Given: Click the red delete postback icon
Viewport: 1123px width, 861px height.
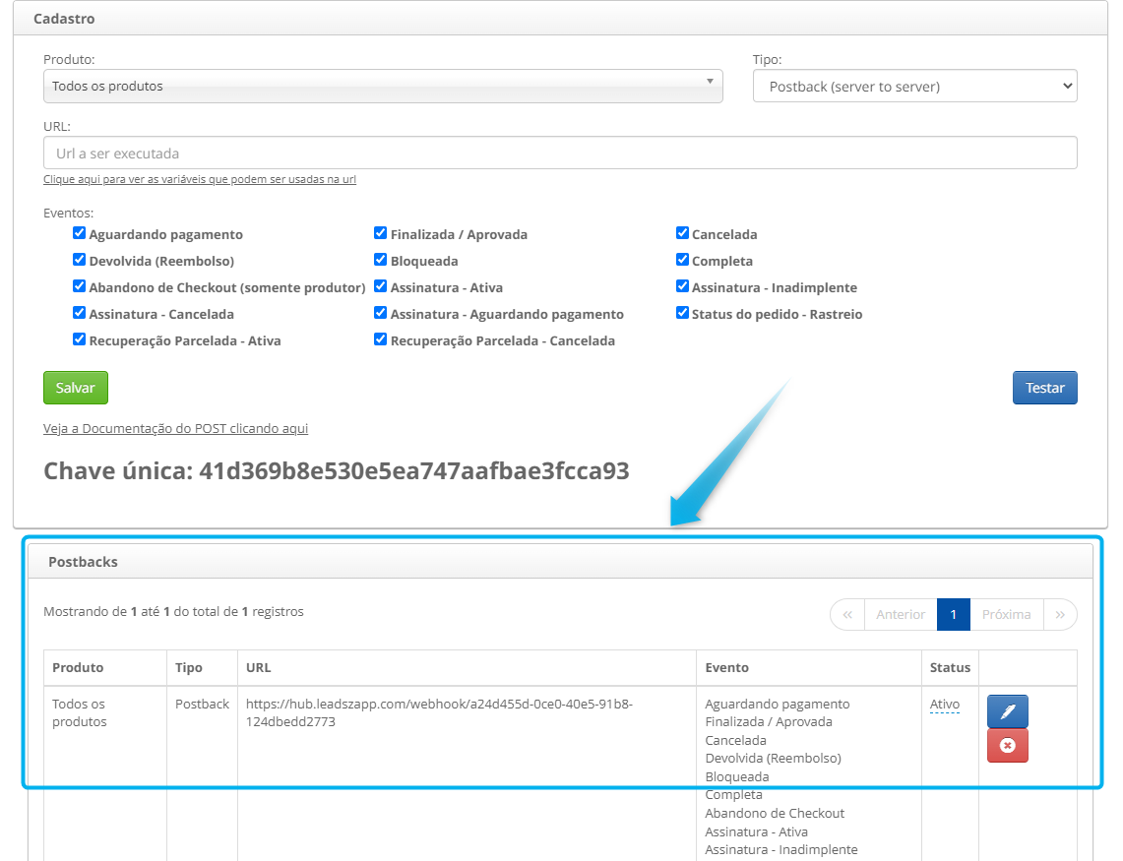Looking at the screenshot, I should coord(1007,746).
